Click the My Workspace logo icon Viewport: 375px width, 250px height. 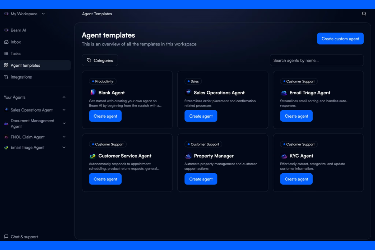pos(6,14)
